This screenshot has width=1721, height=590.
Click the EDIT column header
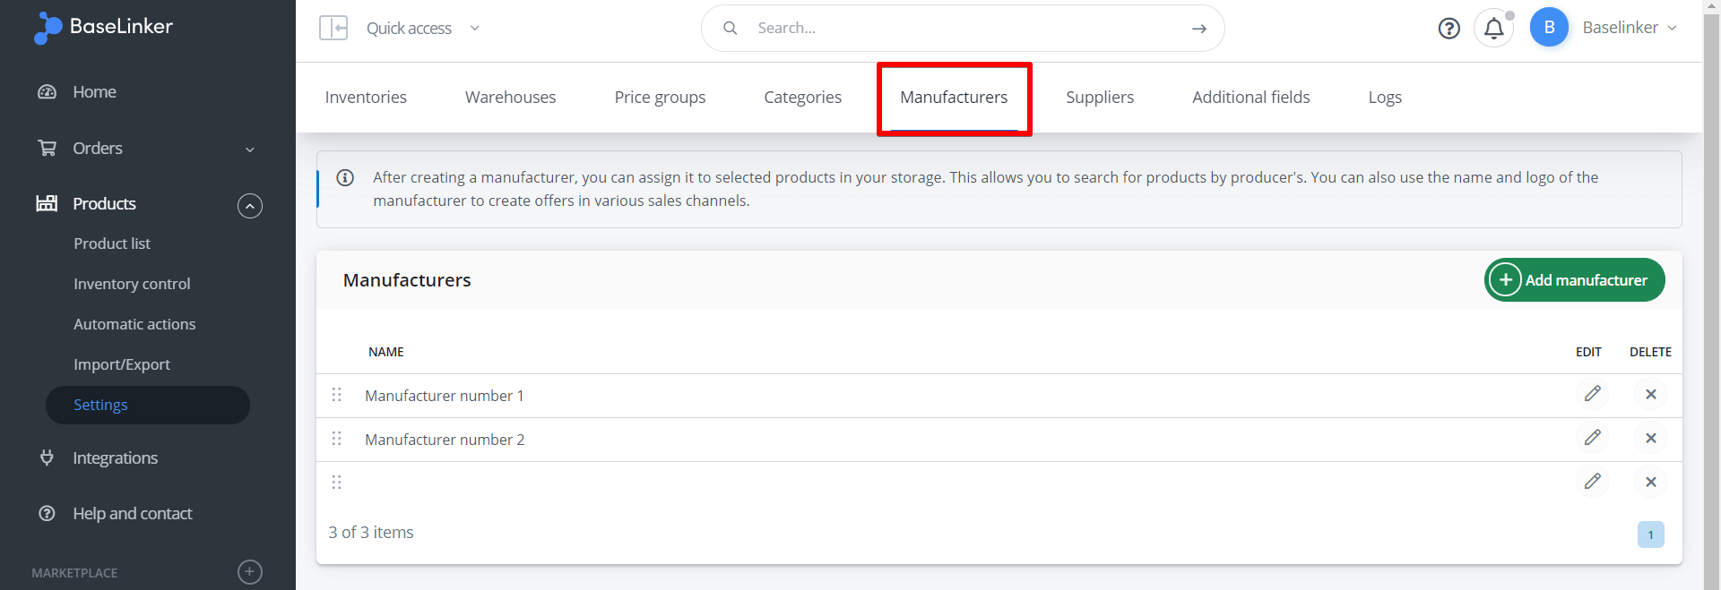pyautogui.click(x=1588, y=352)
